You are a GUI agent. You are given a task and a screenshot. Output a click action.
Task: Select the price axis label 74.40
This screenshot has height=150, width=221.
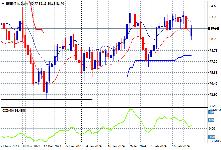point(213,83)
